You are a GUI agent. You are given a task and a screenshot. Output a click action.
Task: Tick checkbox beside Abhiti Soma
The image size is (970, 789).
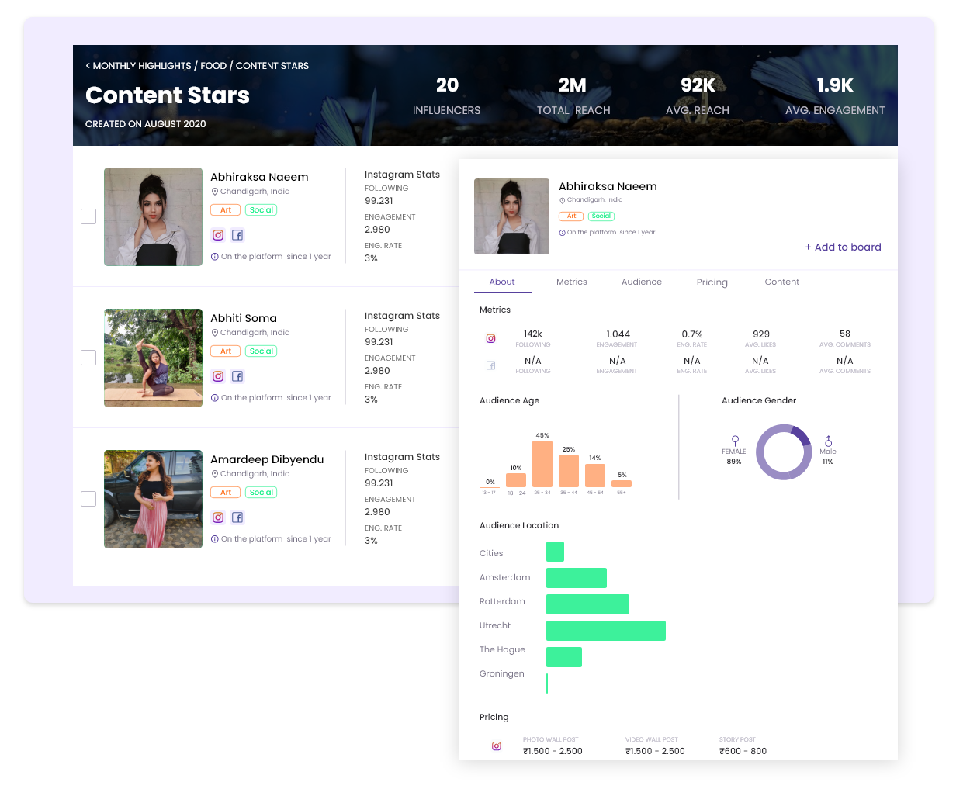[x=88, y=358]
